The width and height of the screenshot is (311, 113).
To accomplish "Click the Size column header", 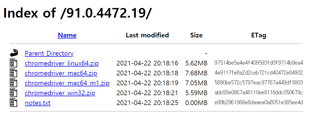I will [x=196, y=35].
